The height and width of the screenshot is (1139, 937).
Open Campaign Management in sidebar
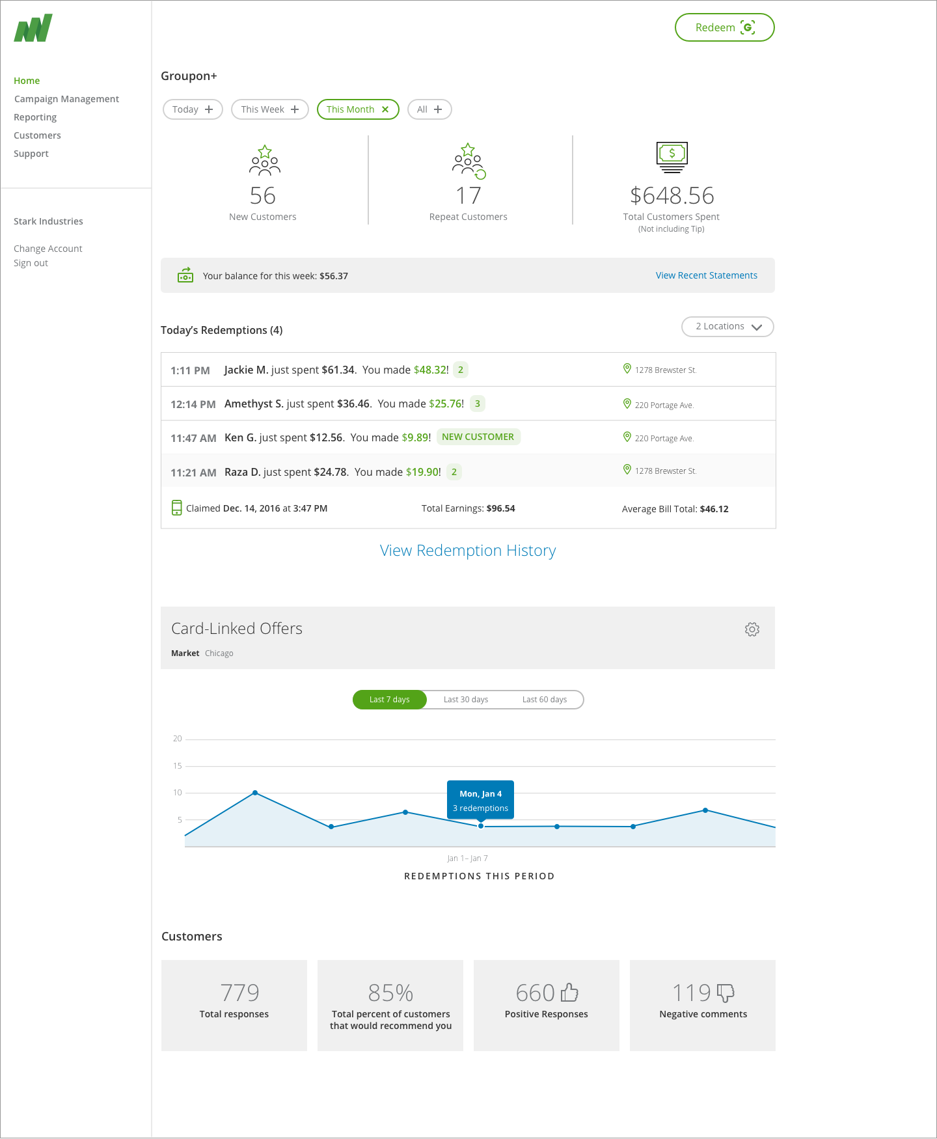[x=66, y=99]
